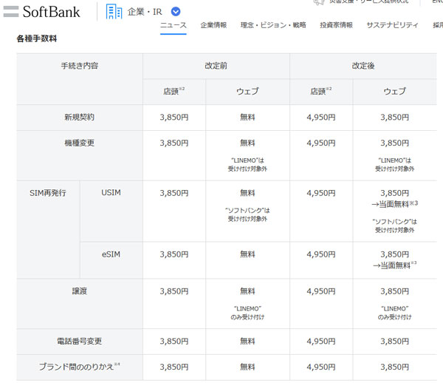Click ブランド間ののりかえ pre-revision store fee 3,850円
The height and width of the screenshot is (383, 443).
point(174,367)
